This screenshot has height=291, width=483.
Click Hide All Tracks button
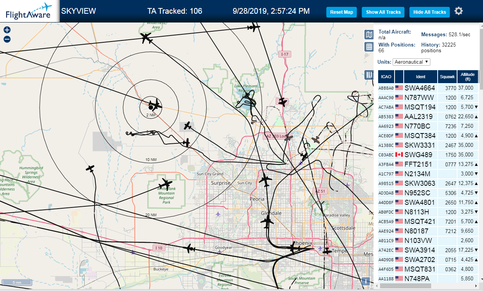coord(430,12)
